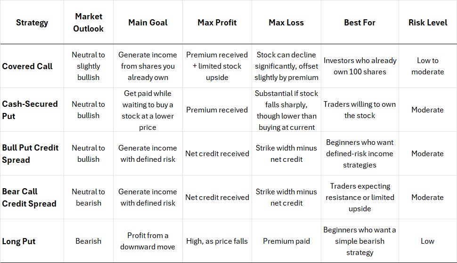
Task: Select the Best For header cell
Action: click(359, 23)
